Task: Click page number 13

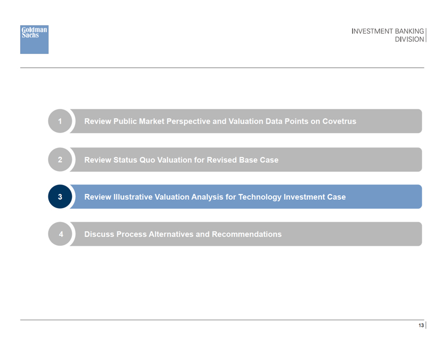Action: [421, 326]
